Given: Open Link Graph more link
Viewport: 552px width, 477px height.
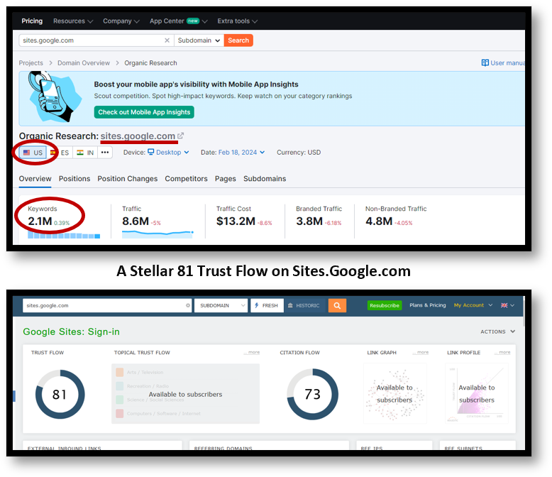Looking at the screenshot, I should click(421, 352).
